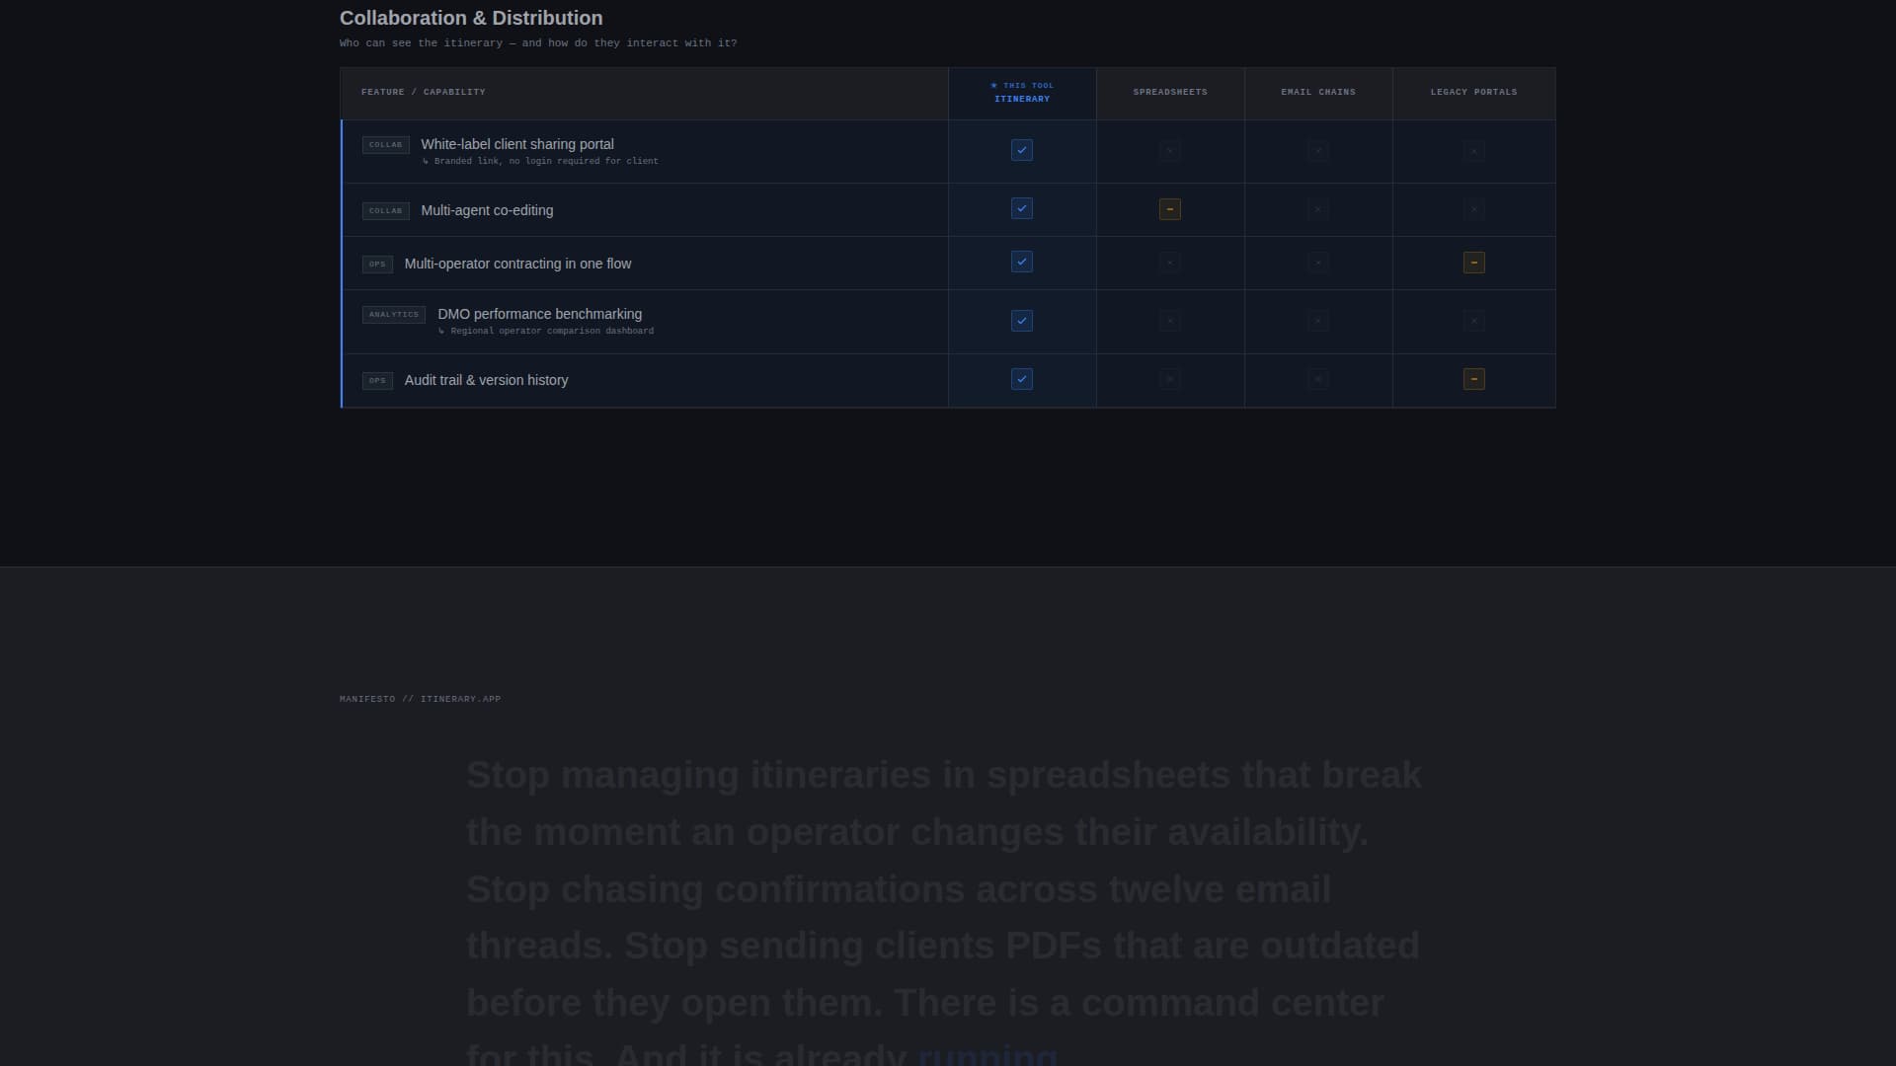Viewport: 1896px width, 1066px height.
Task: Click Itinerary checkmark for White-label client sharing portal
Action: [x=1022, y=150]
